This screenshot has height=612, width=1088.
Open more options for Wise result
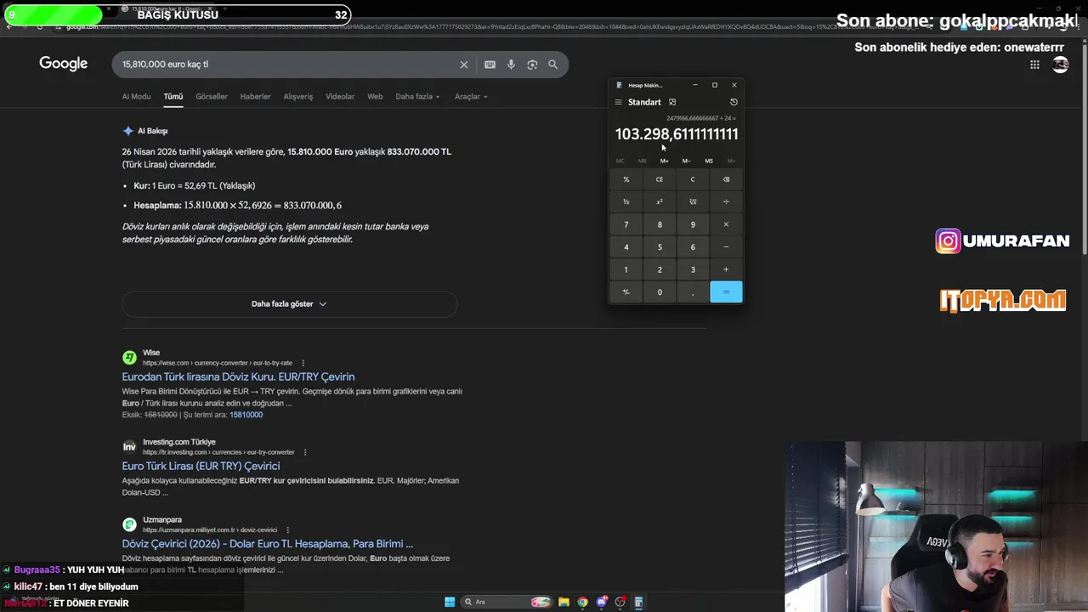(x=303, y=363)
